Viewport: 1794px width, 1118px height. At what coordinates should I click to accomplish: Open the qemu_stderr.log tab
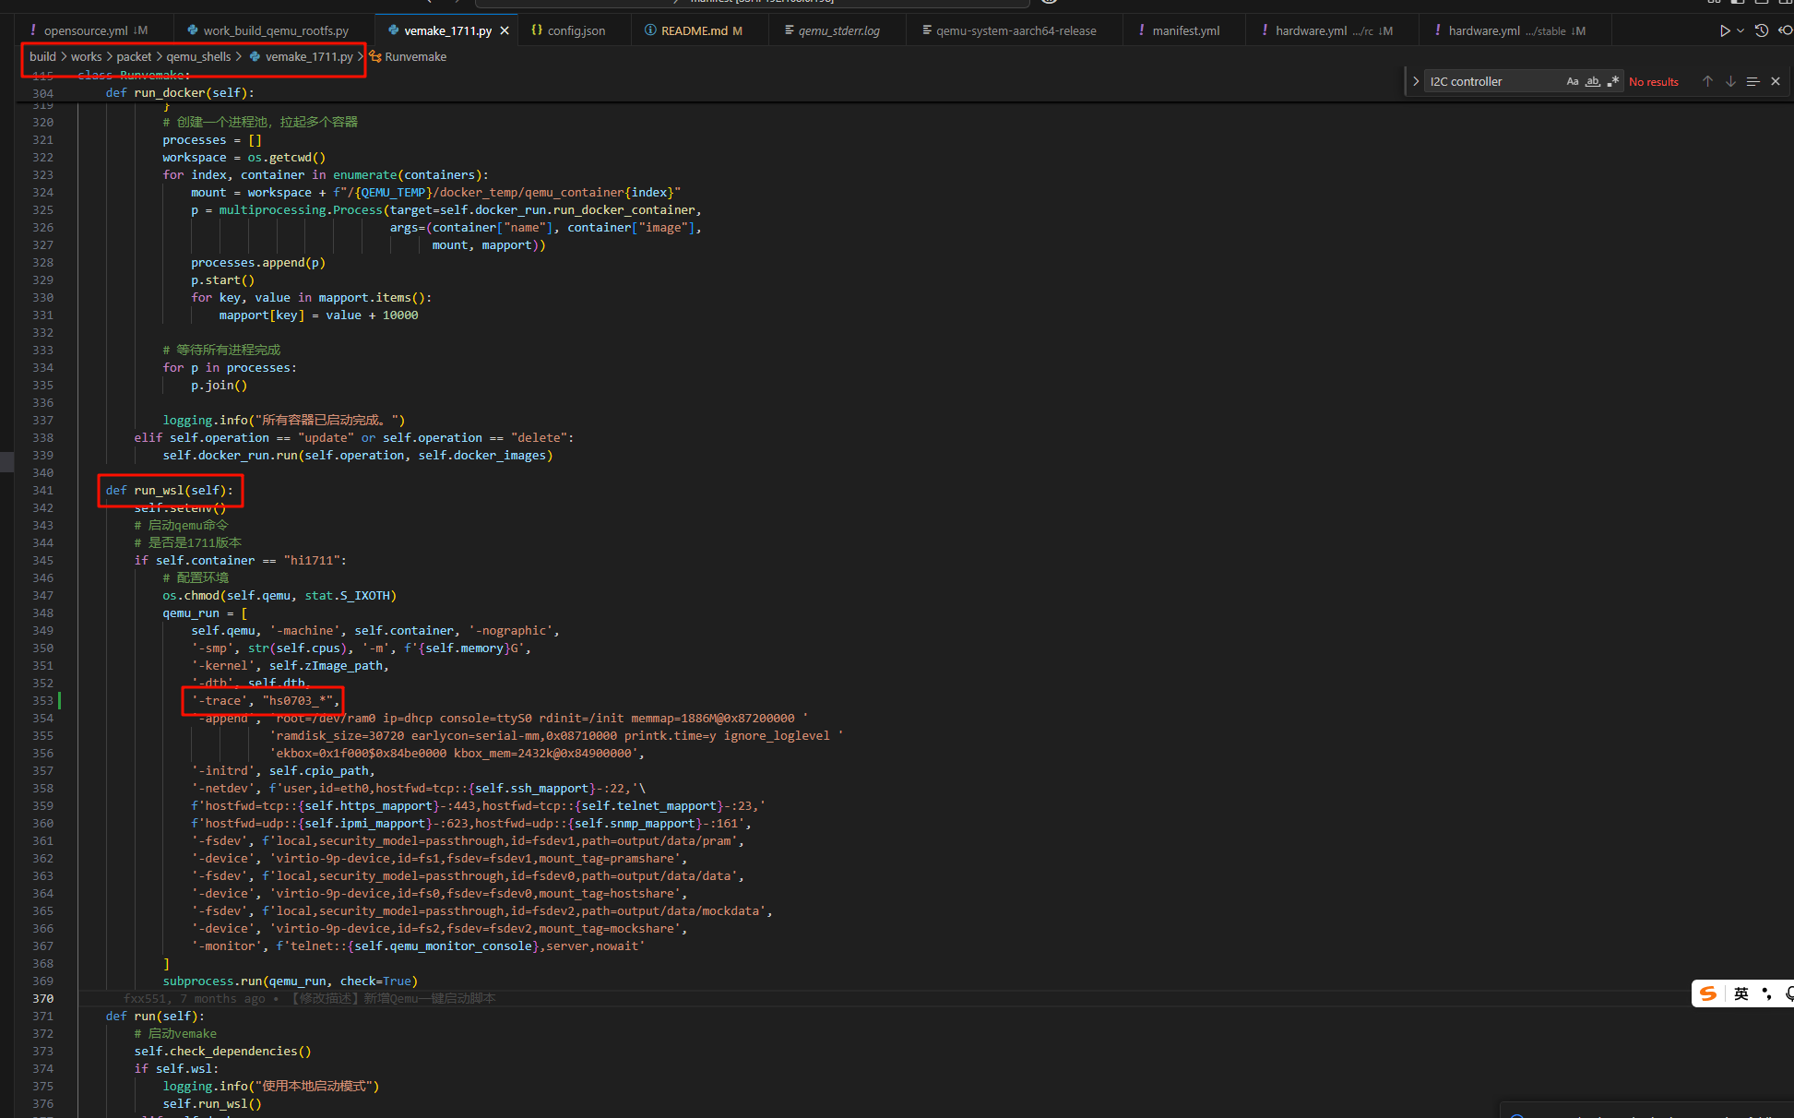tap(838, 30)
